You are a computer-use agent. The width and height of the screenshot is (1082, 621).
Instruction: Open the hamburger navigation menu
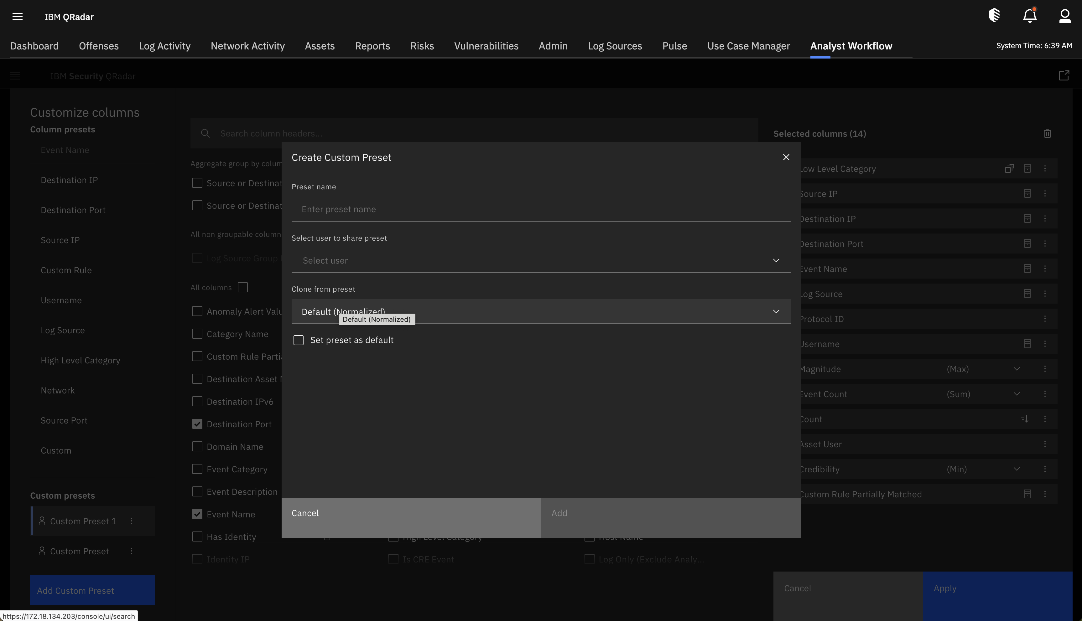click(18, 16)
